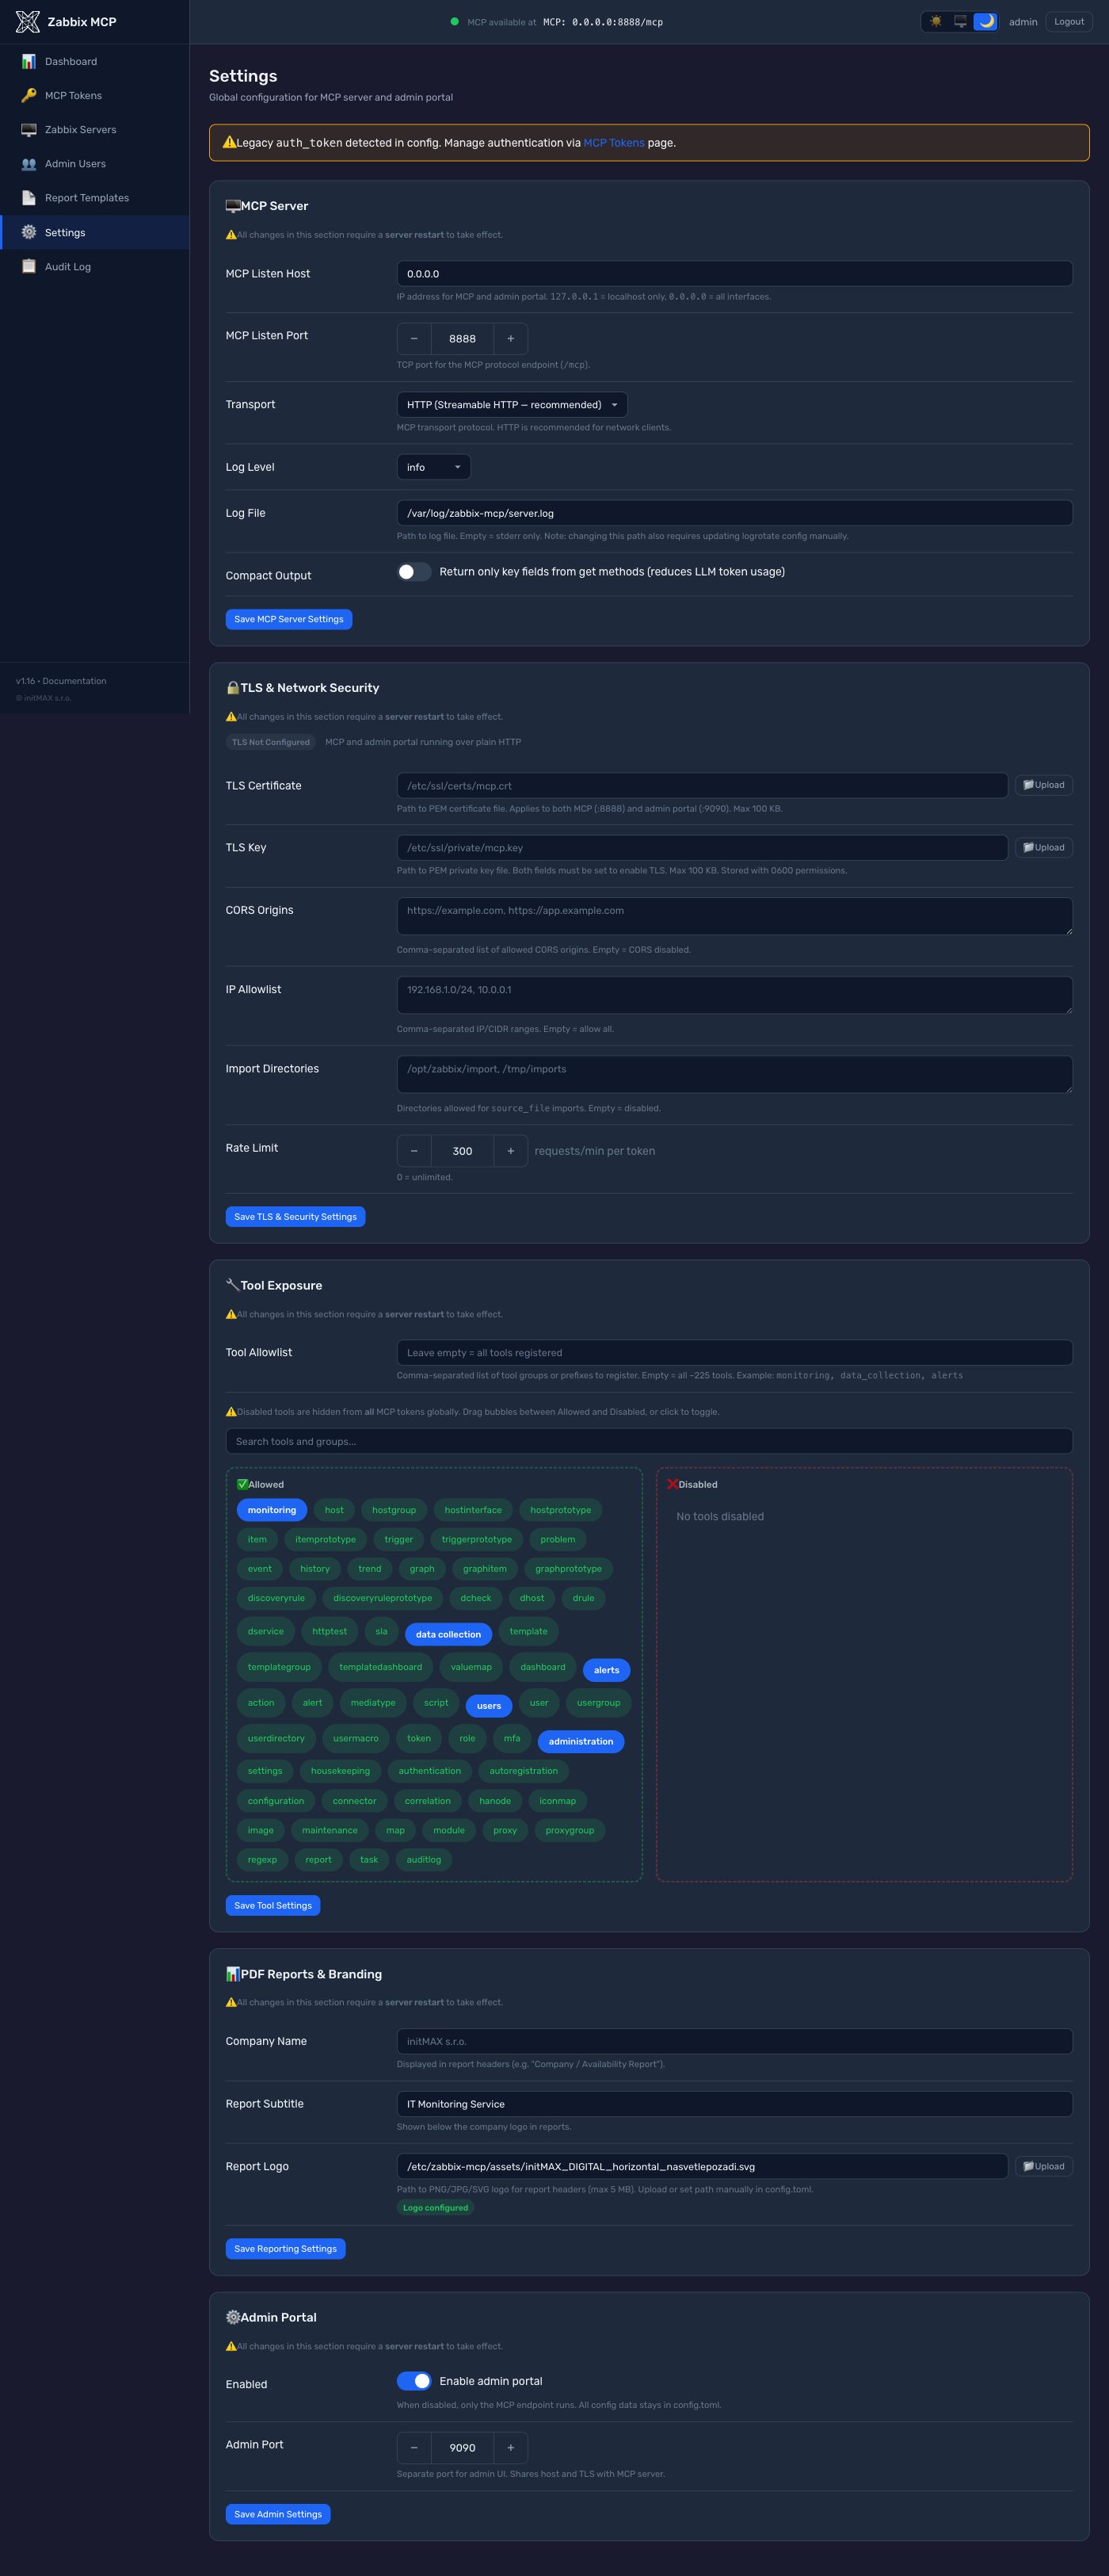Click the gear icon beside Settings
The height and width of the screenshot is (2576, 1109).
[x=29, y=232]
